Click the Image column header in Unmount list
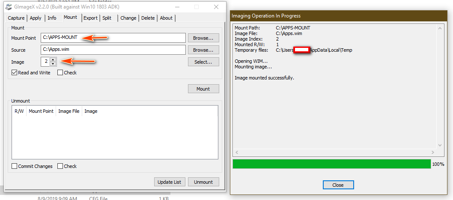The width and height of the screenshot is (453, 200). (91, 111)
